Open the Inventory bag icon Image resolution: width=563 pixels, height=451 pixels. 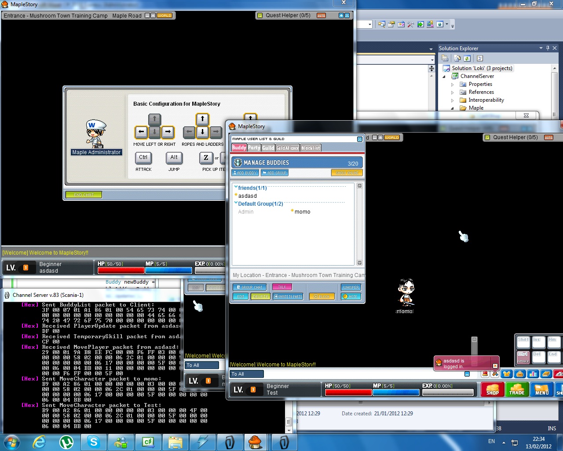tap(520, 374)
